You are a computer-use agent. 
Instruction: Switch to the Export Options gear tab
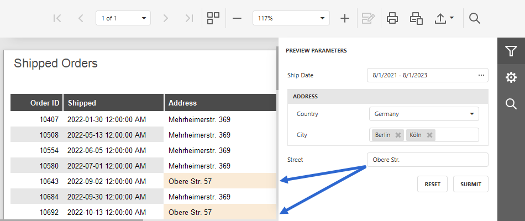[511, 78]
